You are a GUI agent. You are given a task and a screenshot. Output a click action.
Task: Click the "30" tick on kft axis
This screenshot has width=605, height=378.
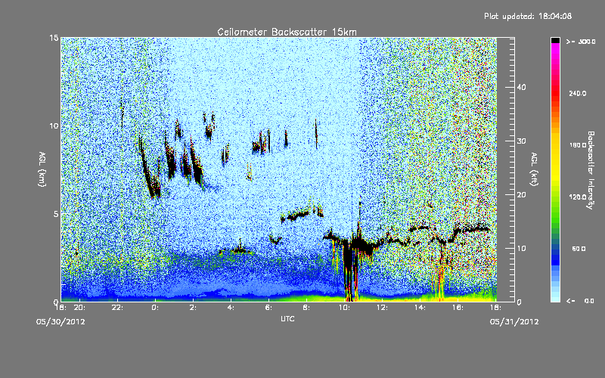click(x=521, y=141)
